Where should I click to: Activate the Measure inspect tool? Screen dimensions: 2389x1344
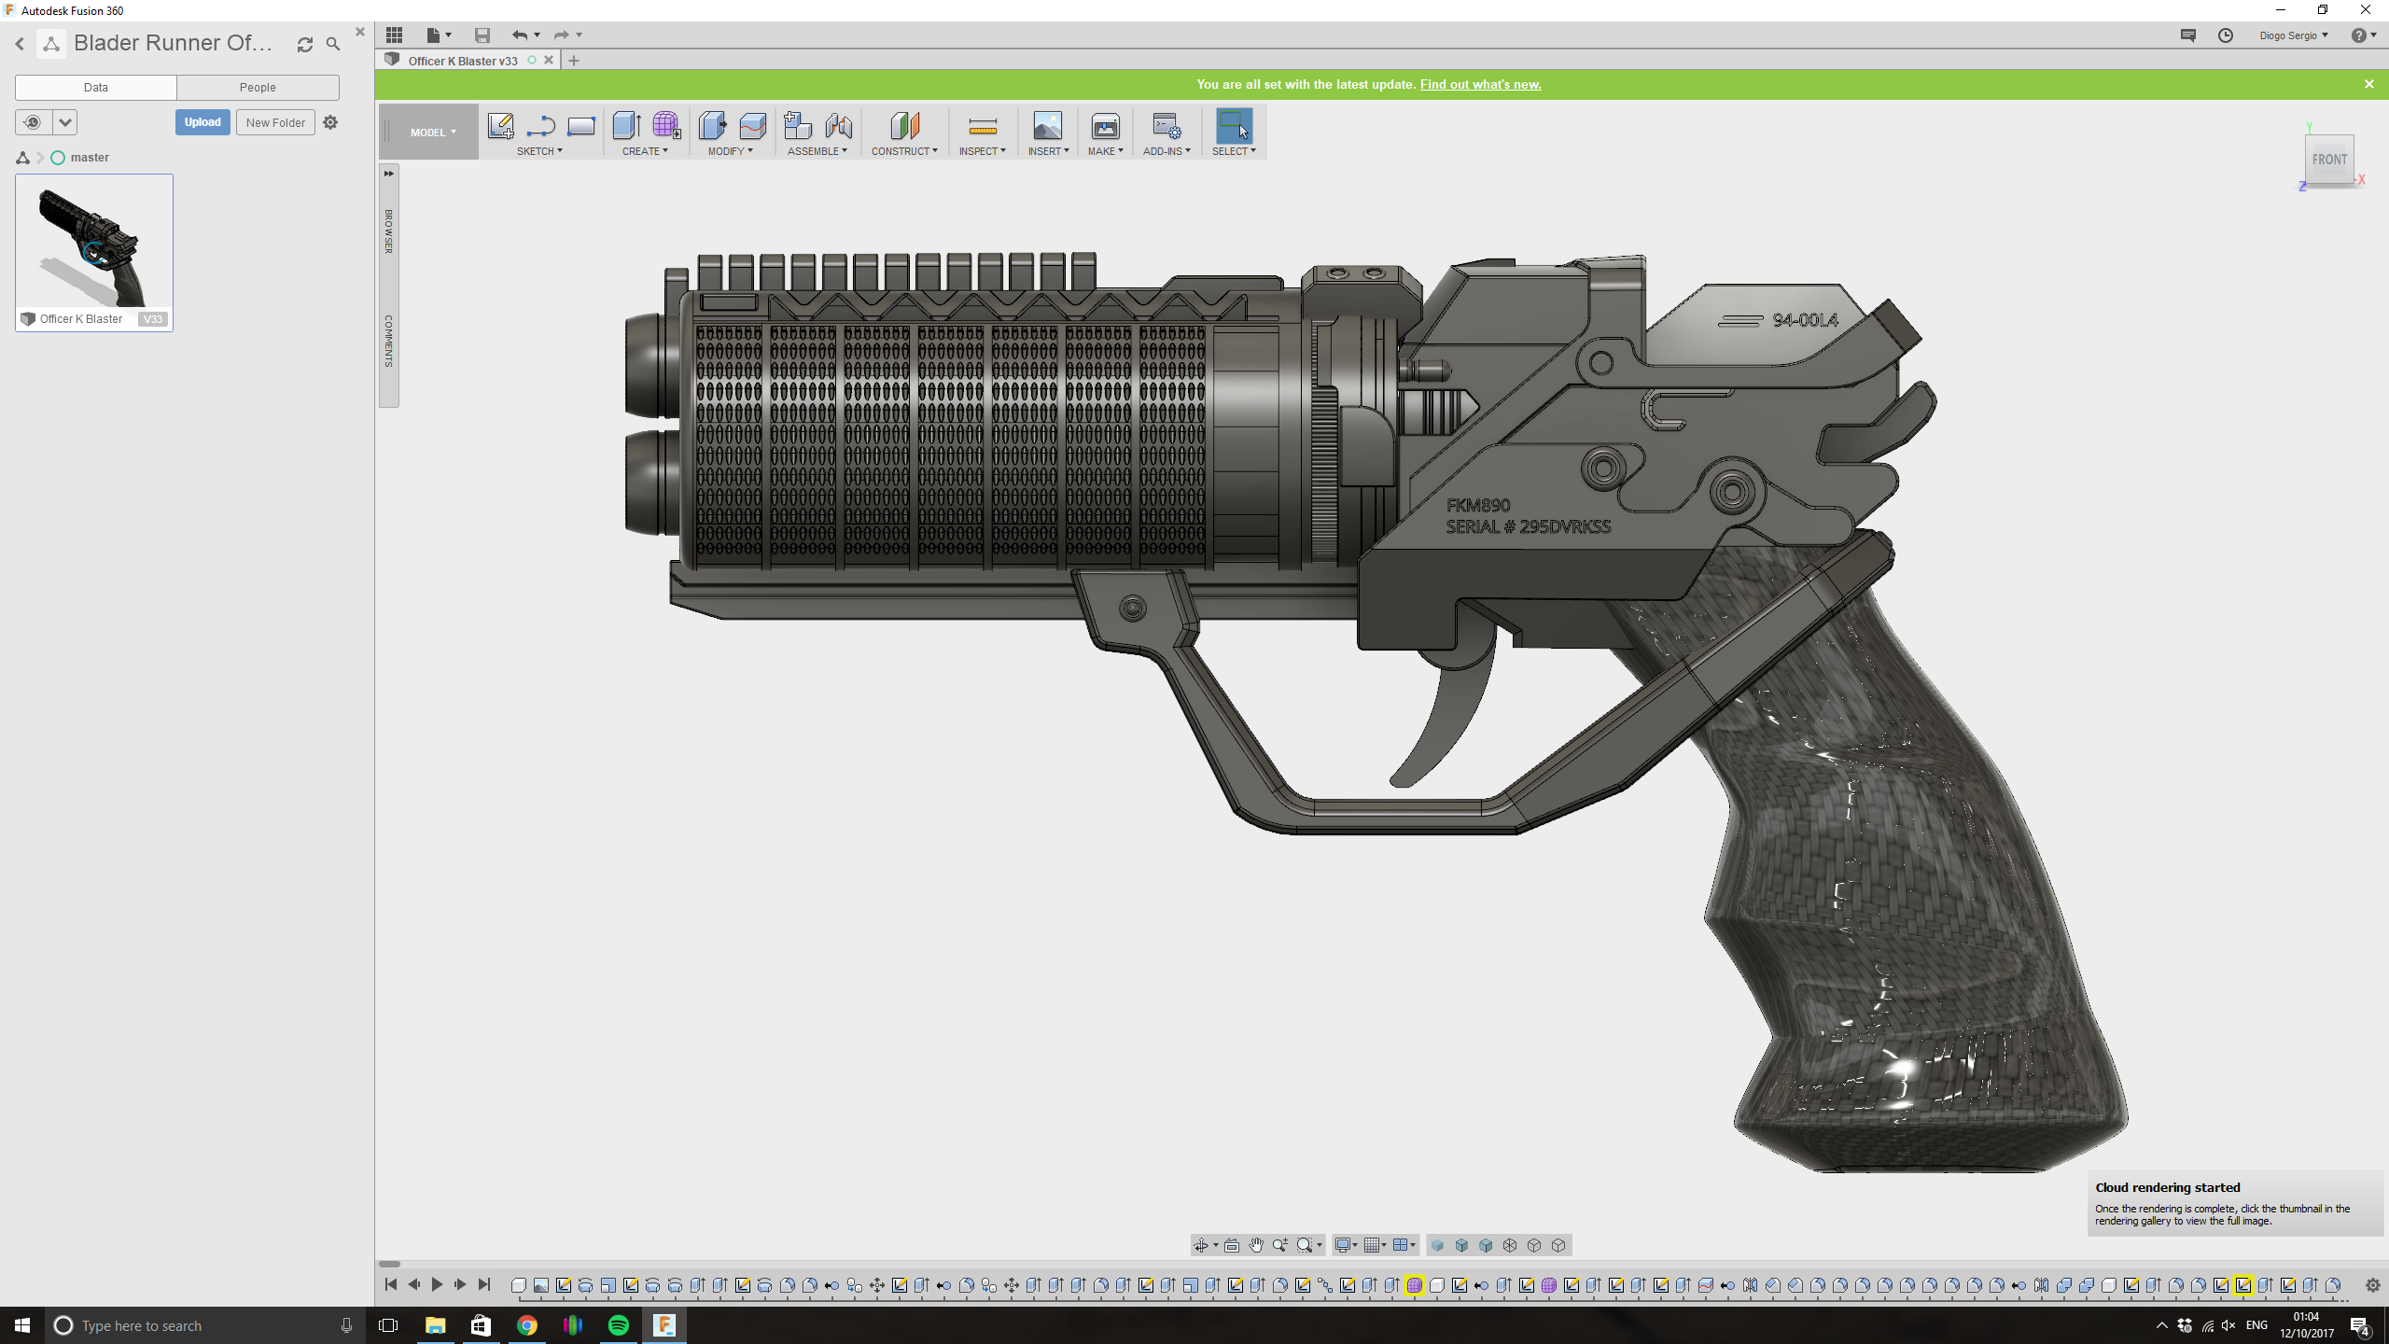[x=983, y=125]
